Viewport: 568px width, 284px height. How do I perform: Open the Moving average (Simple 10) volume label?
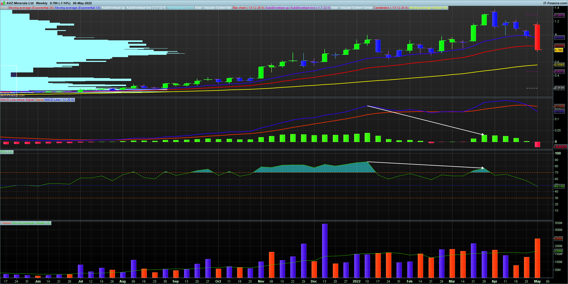(x=31, y=223)
